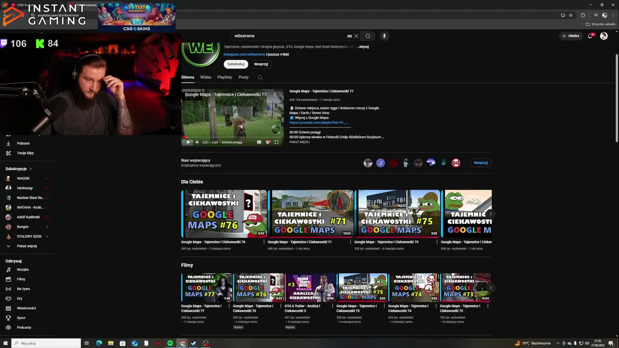Open Chrome media control icon
619x348 pixels.
[x=595, y=15]
